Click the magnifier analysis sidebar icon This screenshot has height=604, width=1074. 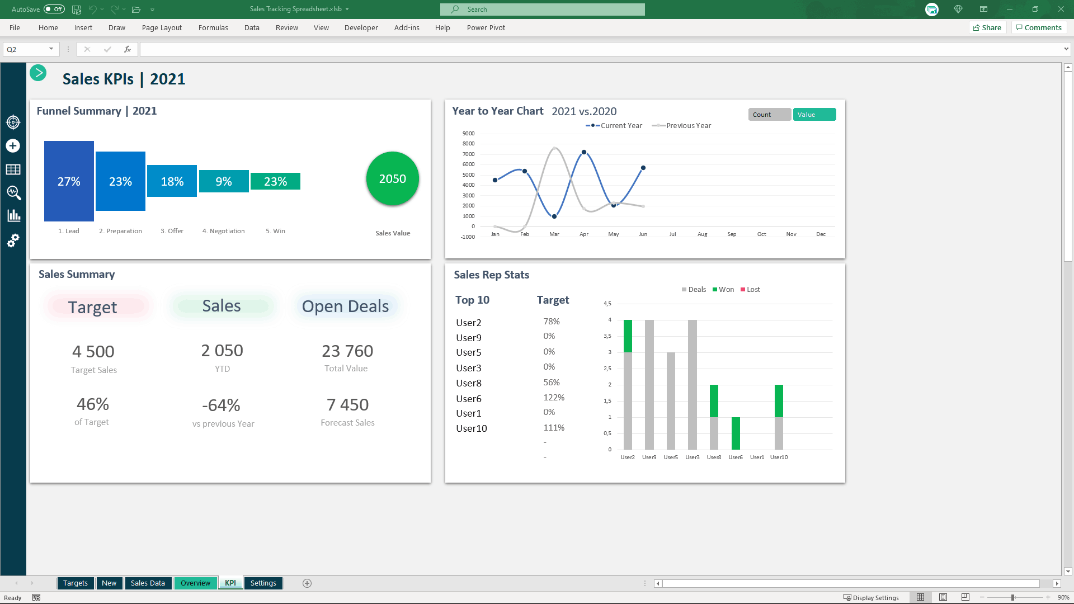(13, 193)
